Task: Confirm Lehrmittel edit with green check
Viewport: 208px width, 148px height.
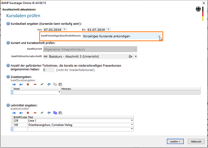Action: tap(42, 113)
